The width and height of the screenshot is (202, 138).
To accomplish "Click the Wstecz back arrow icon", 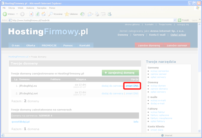I will click(x=5, y=14).
